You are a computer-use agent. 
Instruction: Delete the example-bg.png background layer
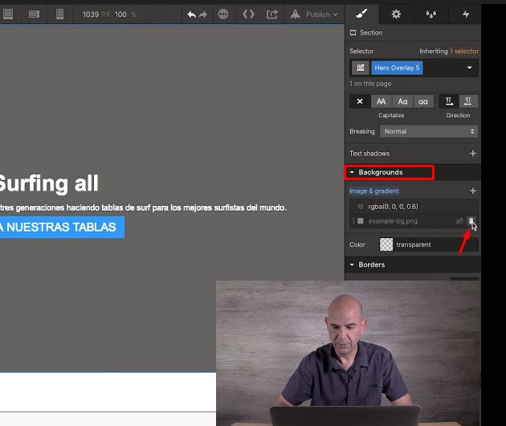(x=471, y=221)
